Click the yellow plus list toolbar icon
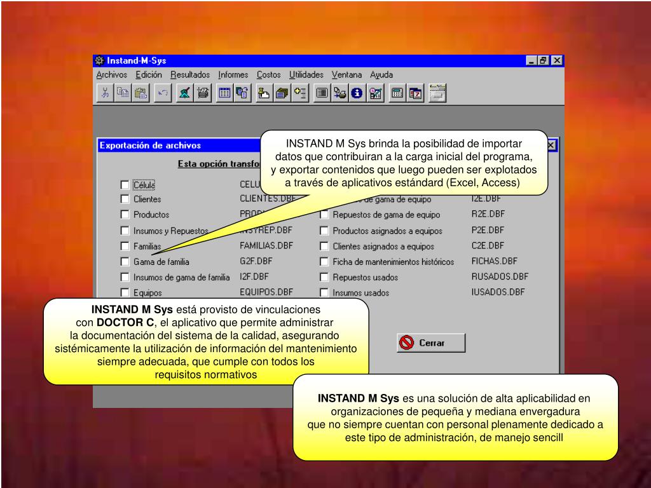The width and height of the screenshot is (651, 488). click(x=299, y=93)
